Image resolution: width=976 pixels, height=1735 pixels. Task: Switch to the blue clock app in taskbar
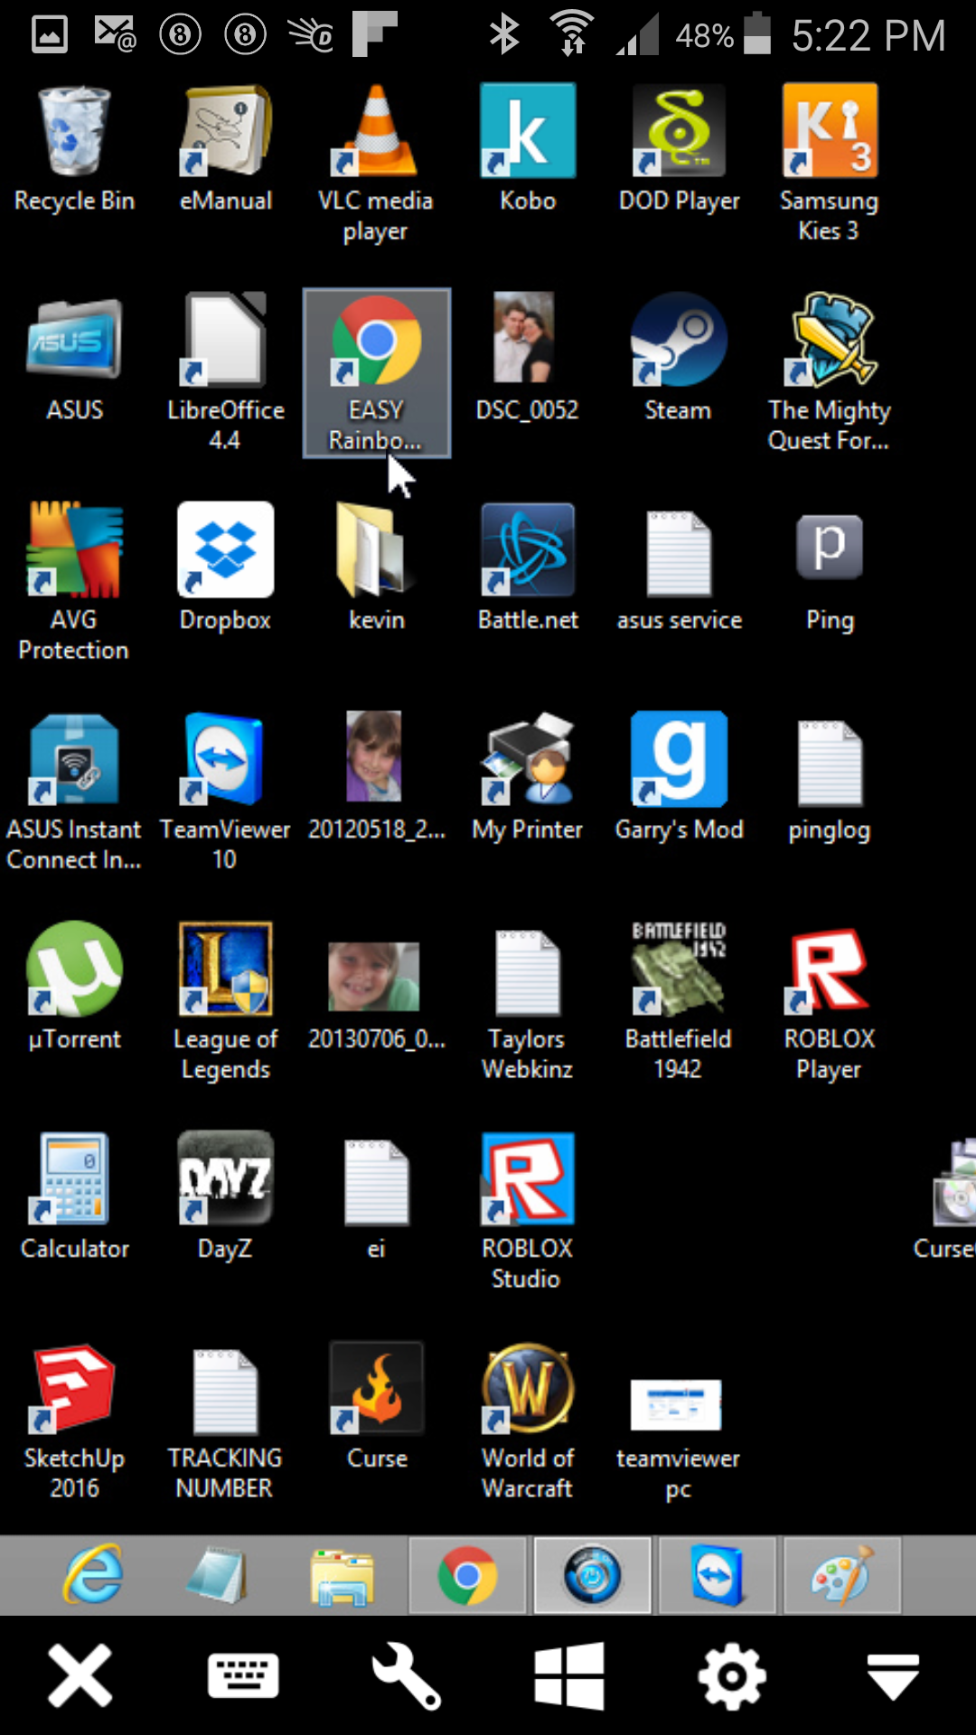[x=593, y=1575]
